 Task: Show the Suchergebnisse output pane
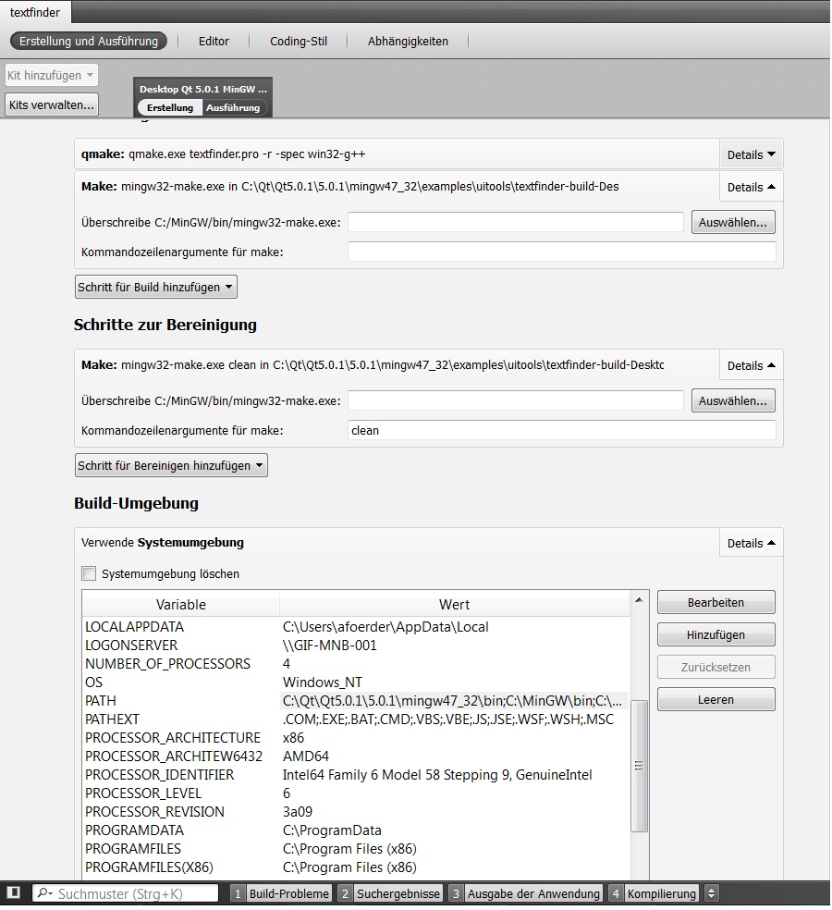point(390,893)
